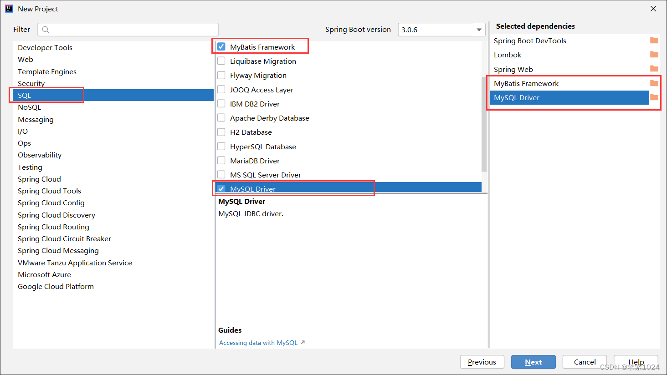667x375 pixels.
Task: Enable the JOOQ Access Layer checkbox
Action: tap(221, 89)
